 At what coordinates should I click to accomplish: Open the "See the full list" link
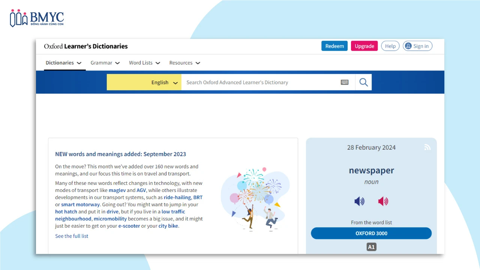pos(72,236)
